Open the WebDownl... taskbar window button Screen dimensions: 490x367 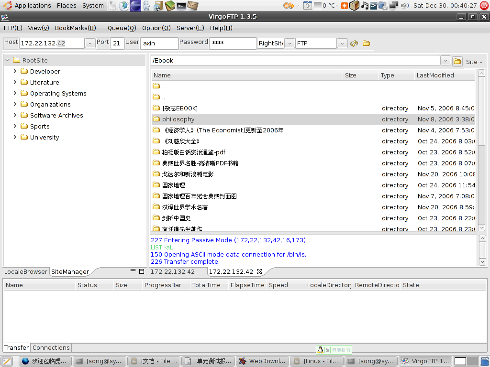coord(262,361)
